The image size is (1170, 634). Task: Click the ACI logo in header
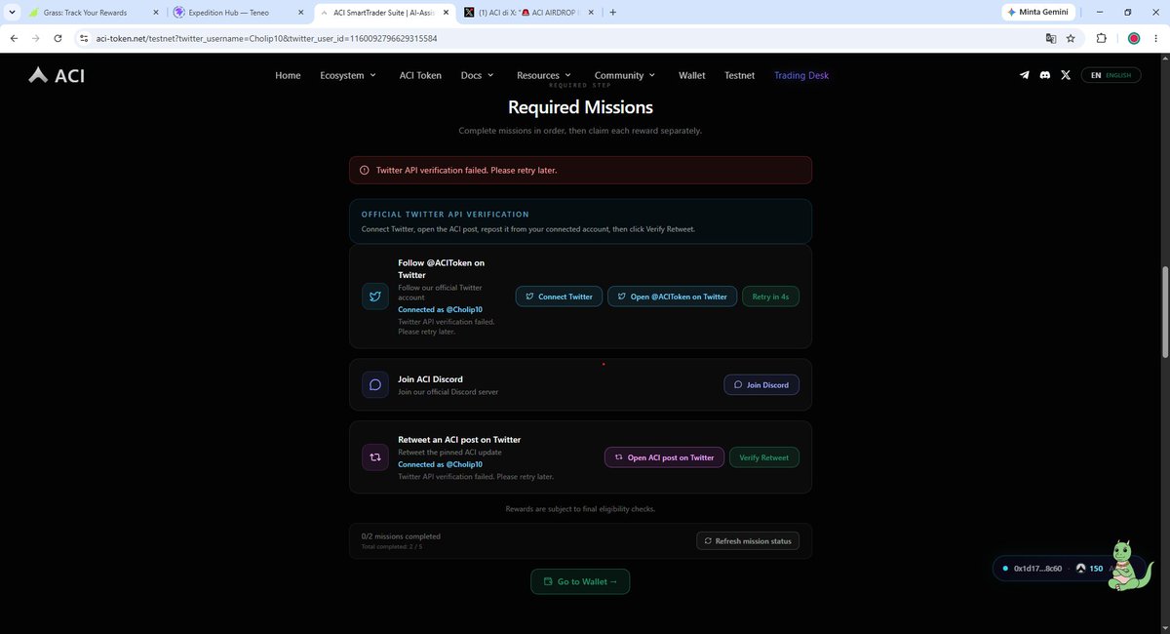point(57,75)
